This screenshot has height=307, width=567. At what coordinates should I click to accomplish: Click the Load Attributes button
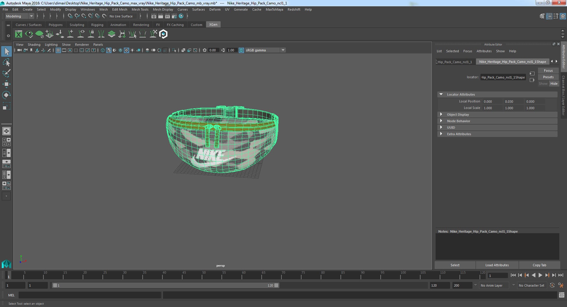tap(497, 265)
